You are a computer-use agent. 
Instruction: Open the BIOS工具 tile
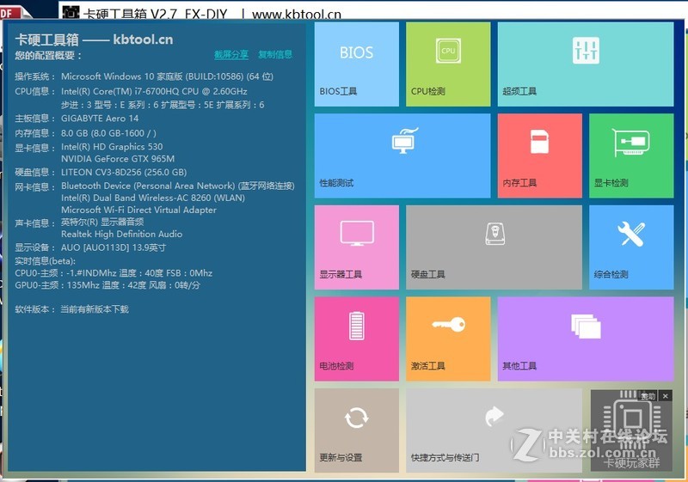point(357,64)
